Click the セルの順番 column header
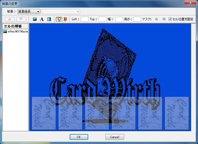This screenshot has height=144, width=198. point(15,26)
